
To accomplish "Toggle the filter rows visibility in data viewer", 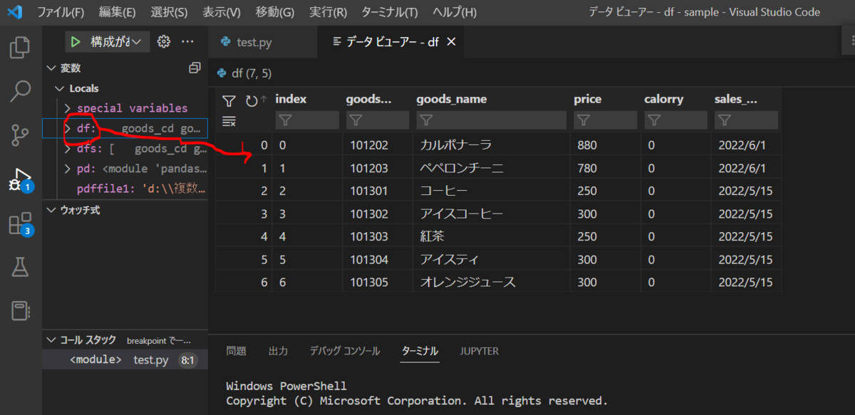I will pos(229,100).
